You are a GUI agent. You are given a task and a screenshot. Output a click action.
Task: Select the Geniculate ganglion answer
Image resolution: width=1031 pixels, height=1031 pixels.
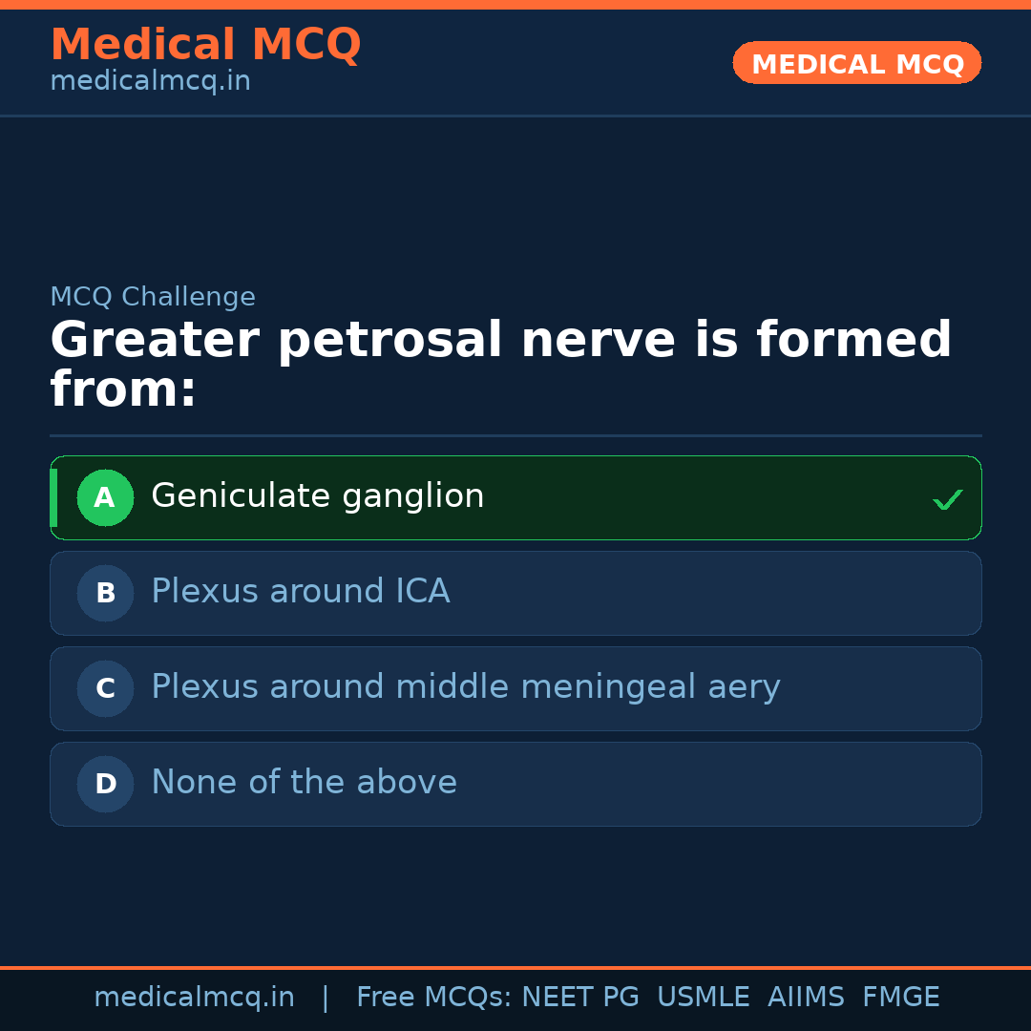(318, 496)
